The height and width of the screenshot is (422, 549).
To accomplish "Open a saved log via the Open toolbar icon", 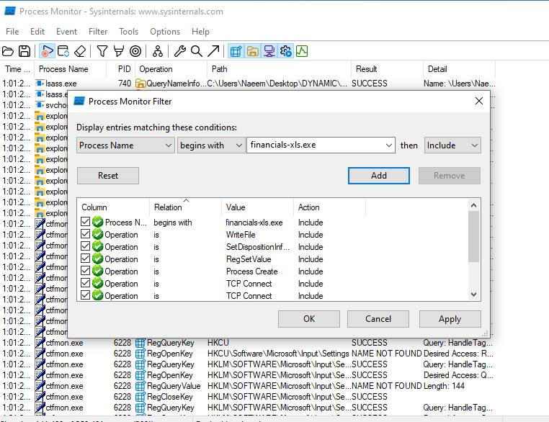I will point(8,51).
